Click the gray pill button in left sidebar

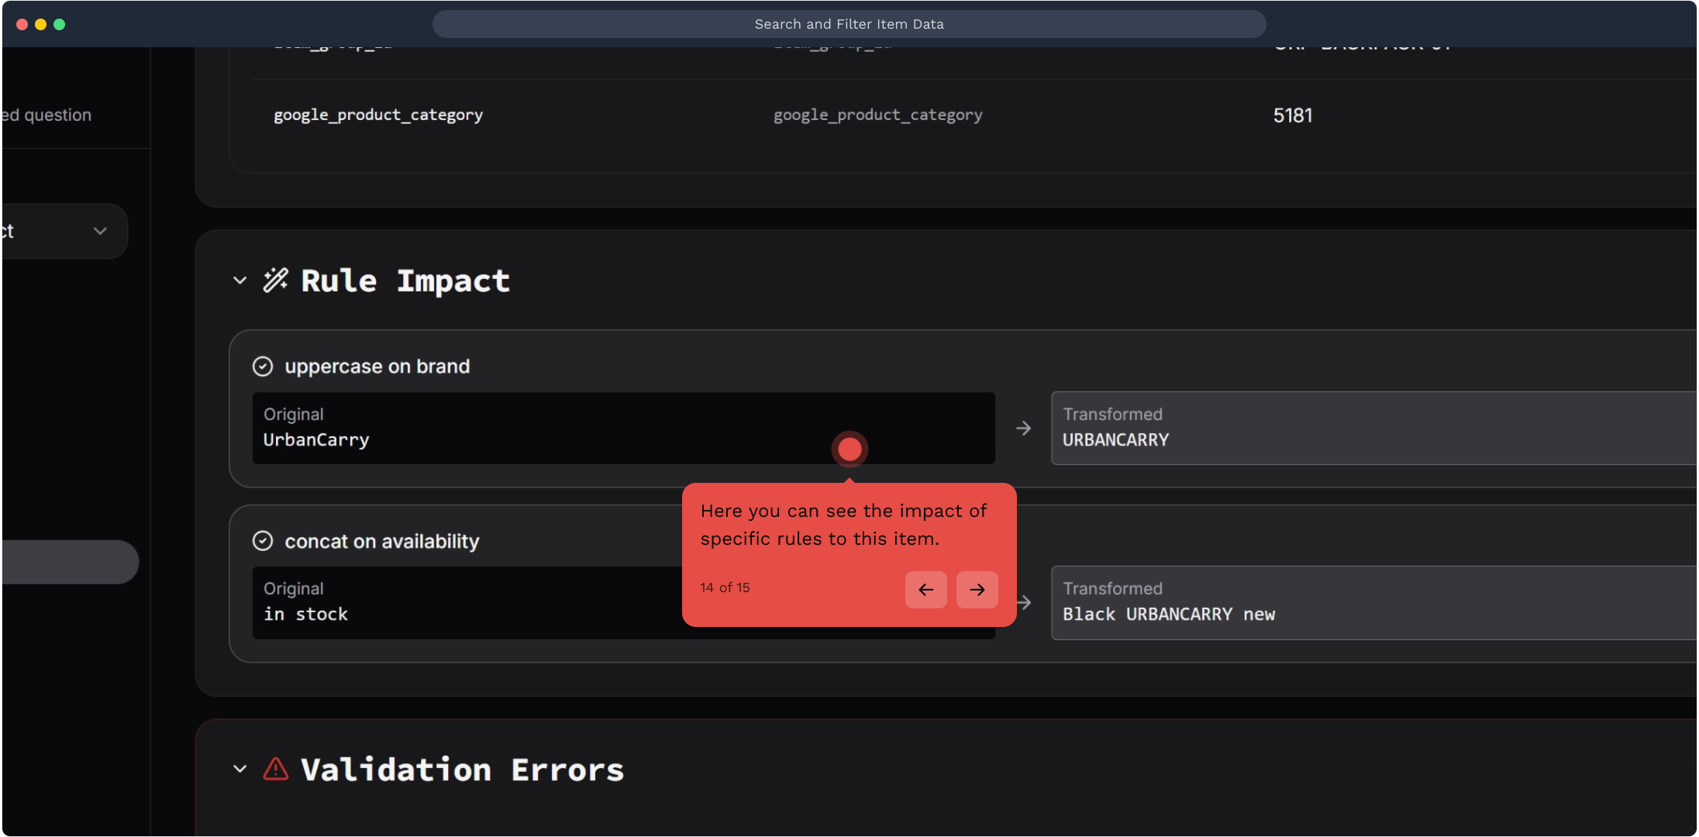coord(70,562)
